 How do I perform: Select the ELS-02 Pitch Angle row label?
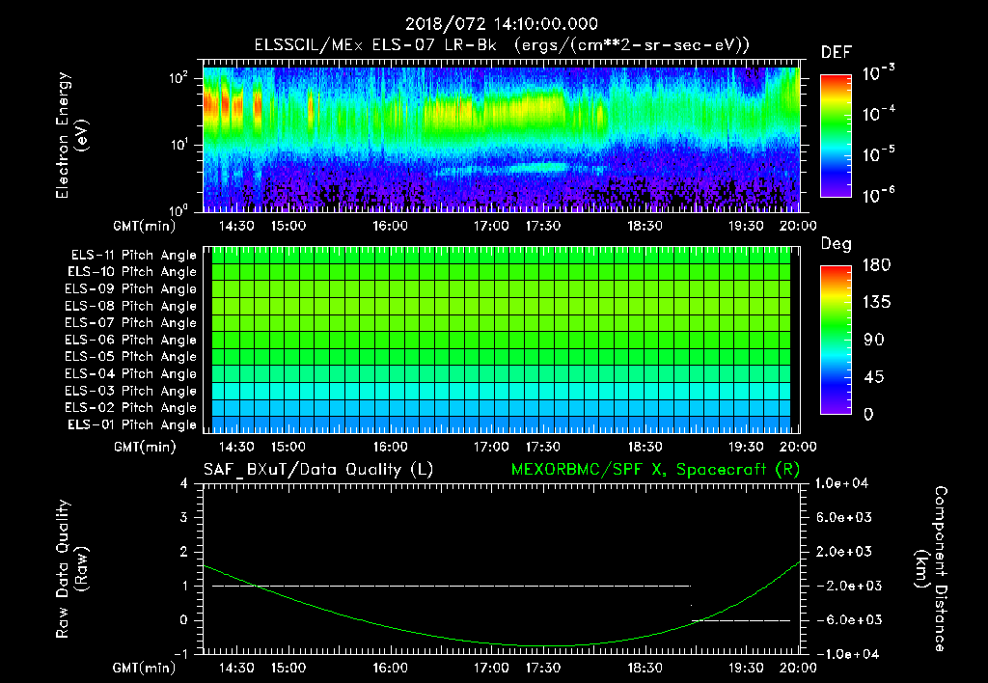point(130,408)
